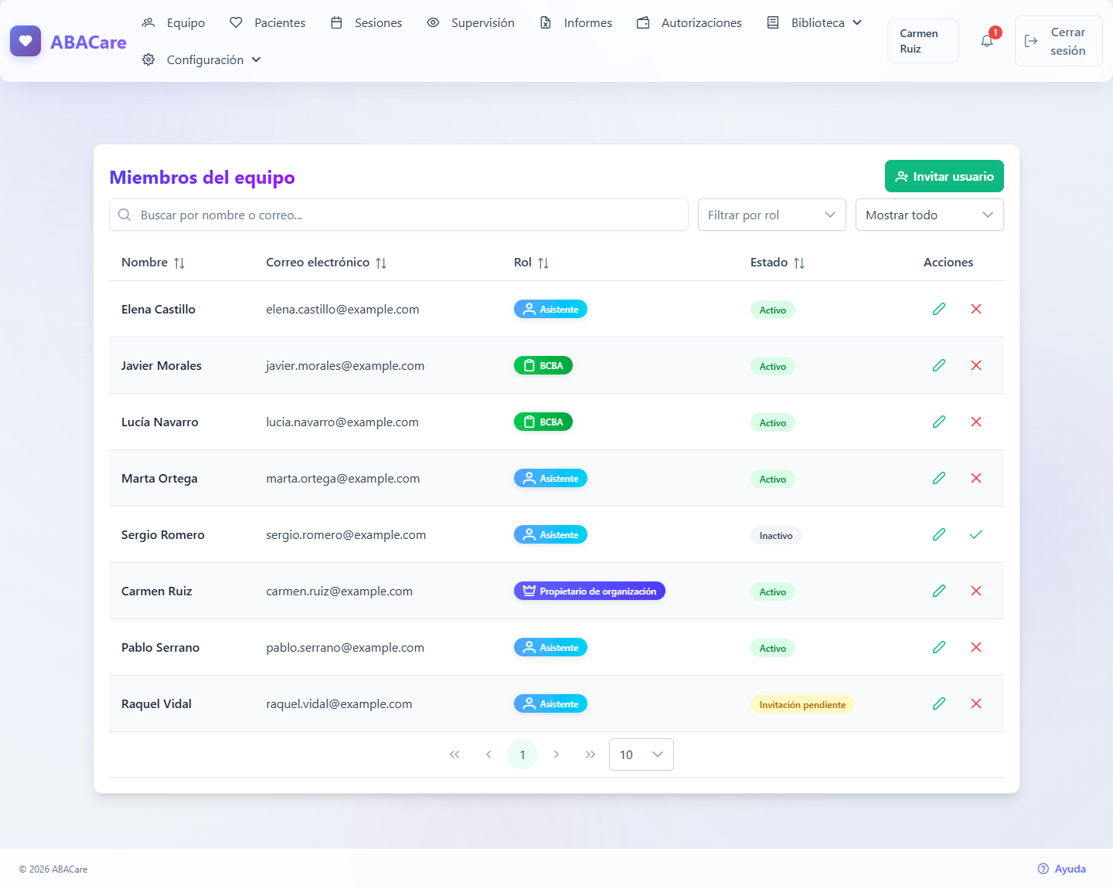This screenshot has height=888, width=1113.
Task: Open the Filtrar por rol dropdown
Action: pos(772,215)
